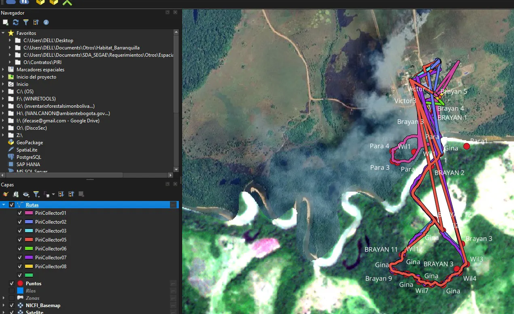
Task: Click the PostgreSQL elephant icon
Action: [x=11, y=157]
